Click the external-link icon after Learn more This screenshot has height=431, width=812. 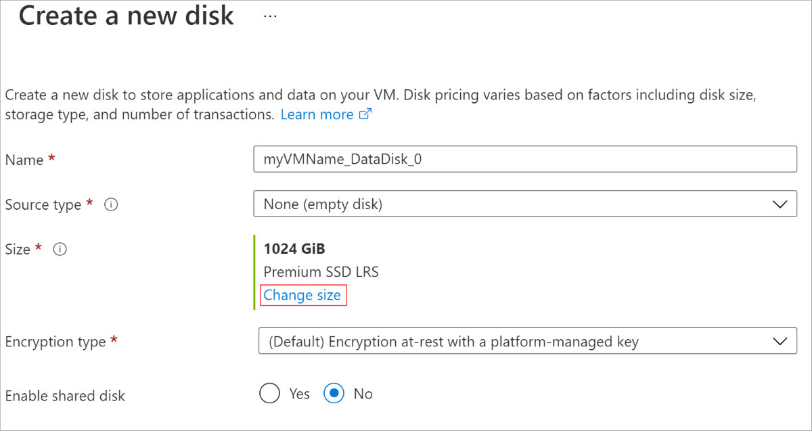click(365, 114)
